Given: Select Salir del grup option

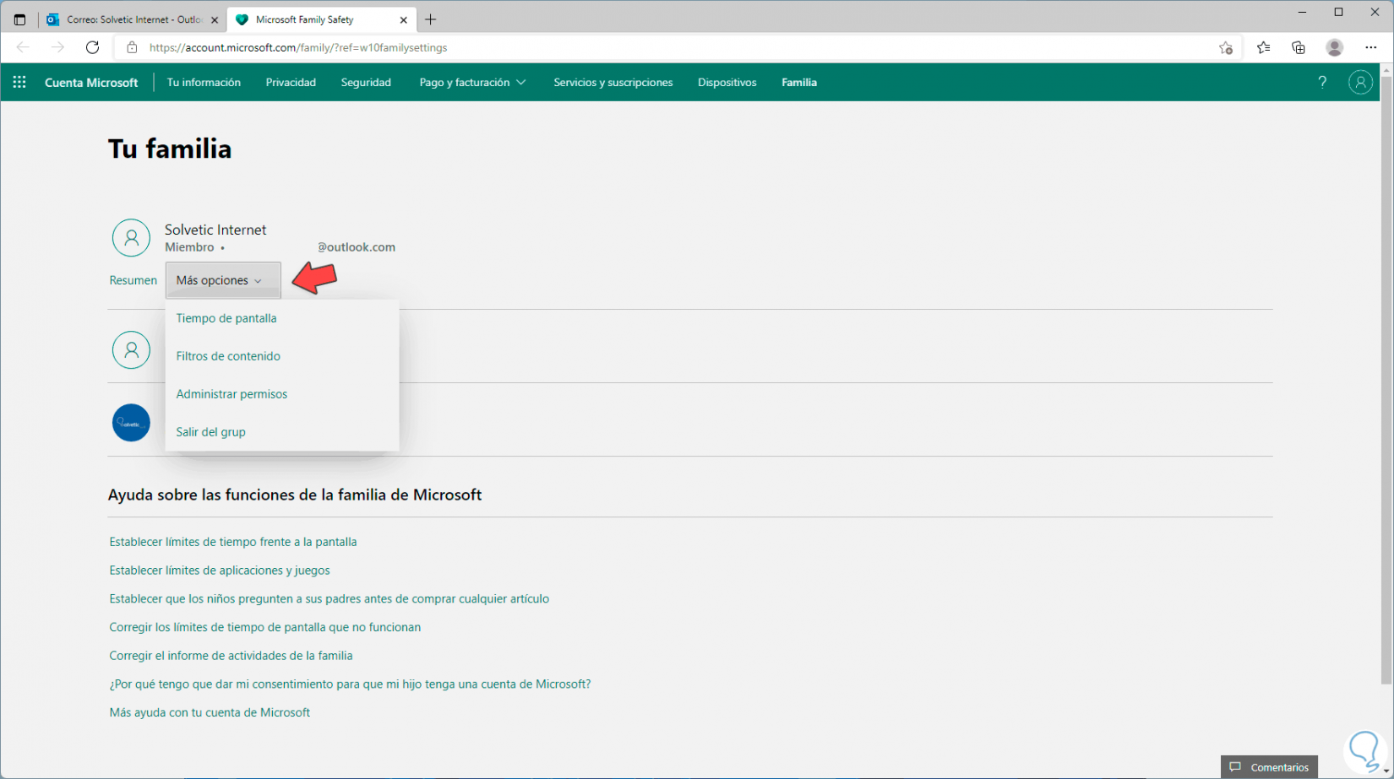Looking at the screenshot, I should pos(210,432).
